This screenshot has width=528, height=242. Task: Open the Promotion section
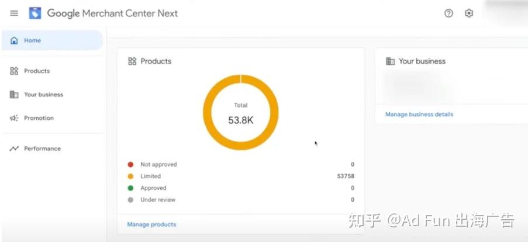click(39, 118)
